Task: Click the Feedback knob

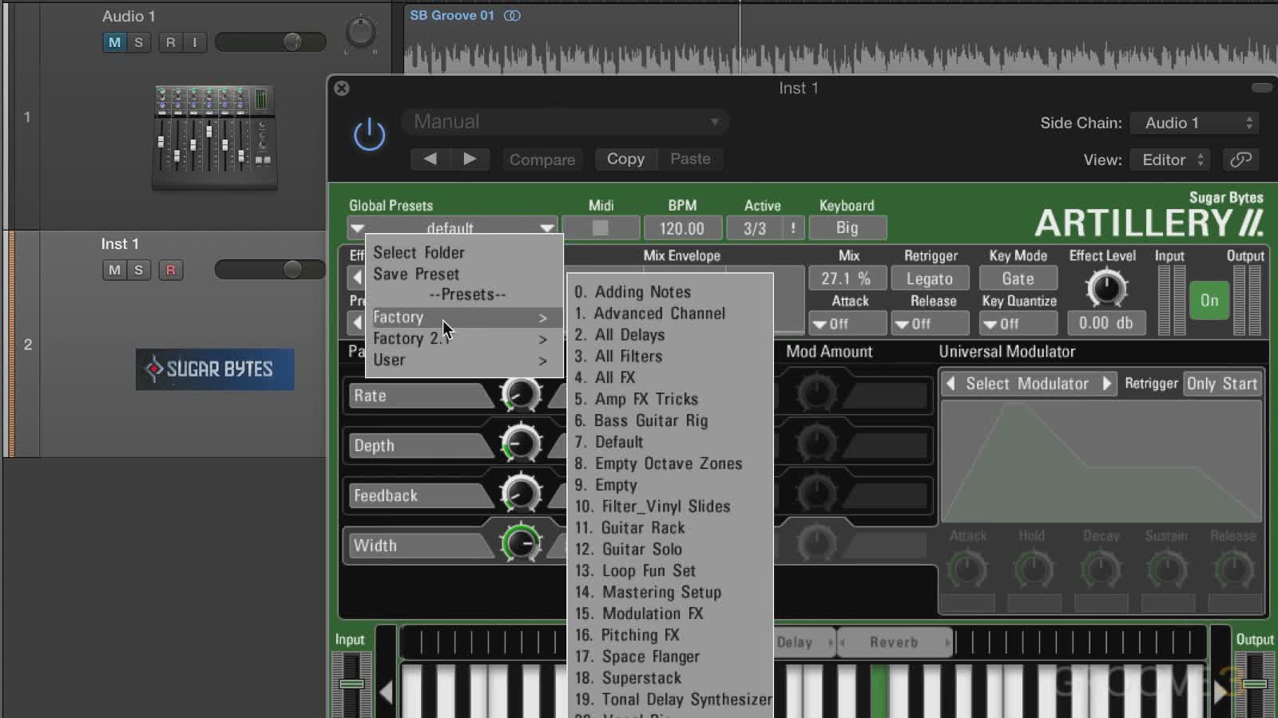Action: click(x=520, y=495)
